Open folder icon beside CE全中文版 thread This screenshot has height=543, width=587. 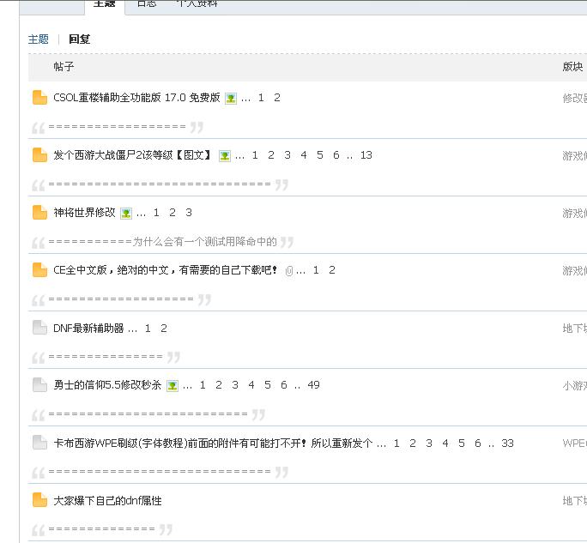pos(39,270)
